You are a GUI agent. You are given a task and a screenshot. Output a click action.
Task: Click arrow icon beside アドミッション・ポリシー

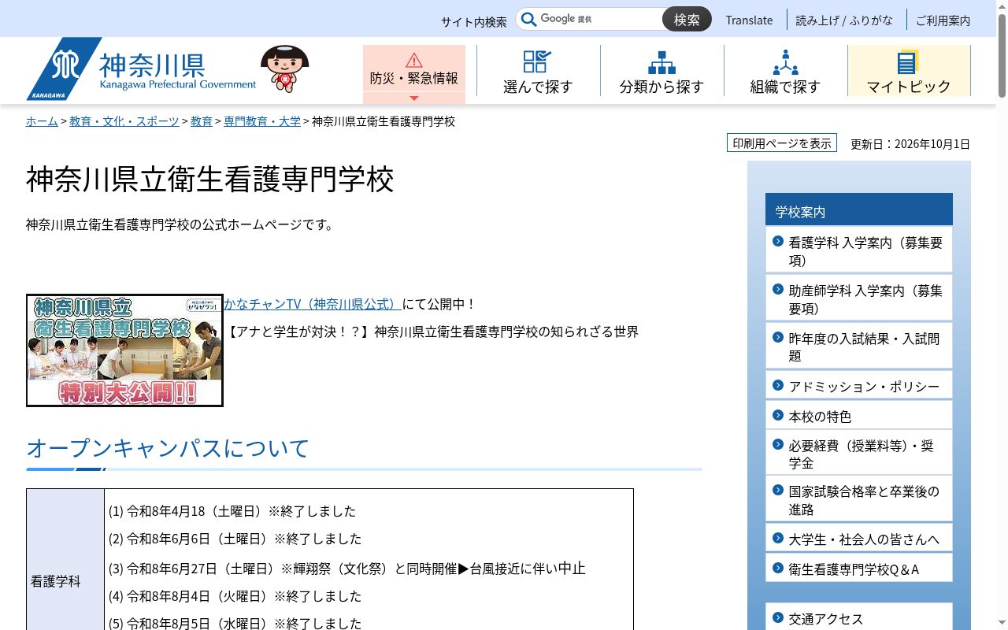tap(778, 384)
